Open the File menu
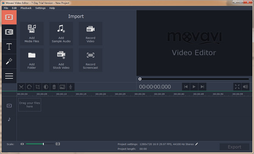This screenshot has height=154, width=254. click(6, 8)
